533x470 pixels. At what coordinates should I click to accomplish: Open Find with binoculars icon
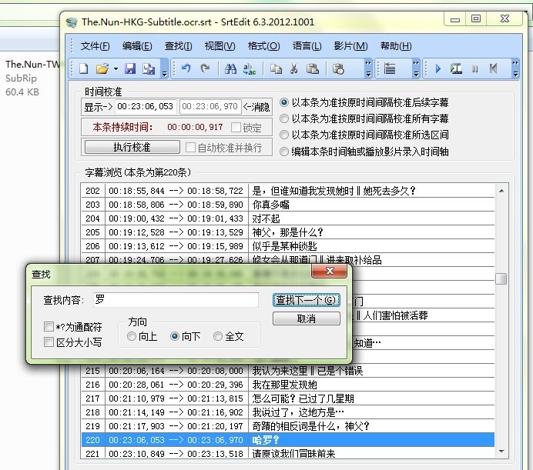[230, 69]
